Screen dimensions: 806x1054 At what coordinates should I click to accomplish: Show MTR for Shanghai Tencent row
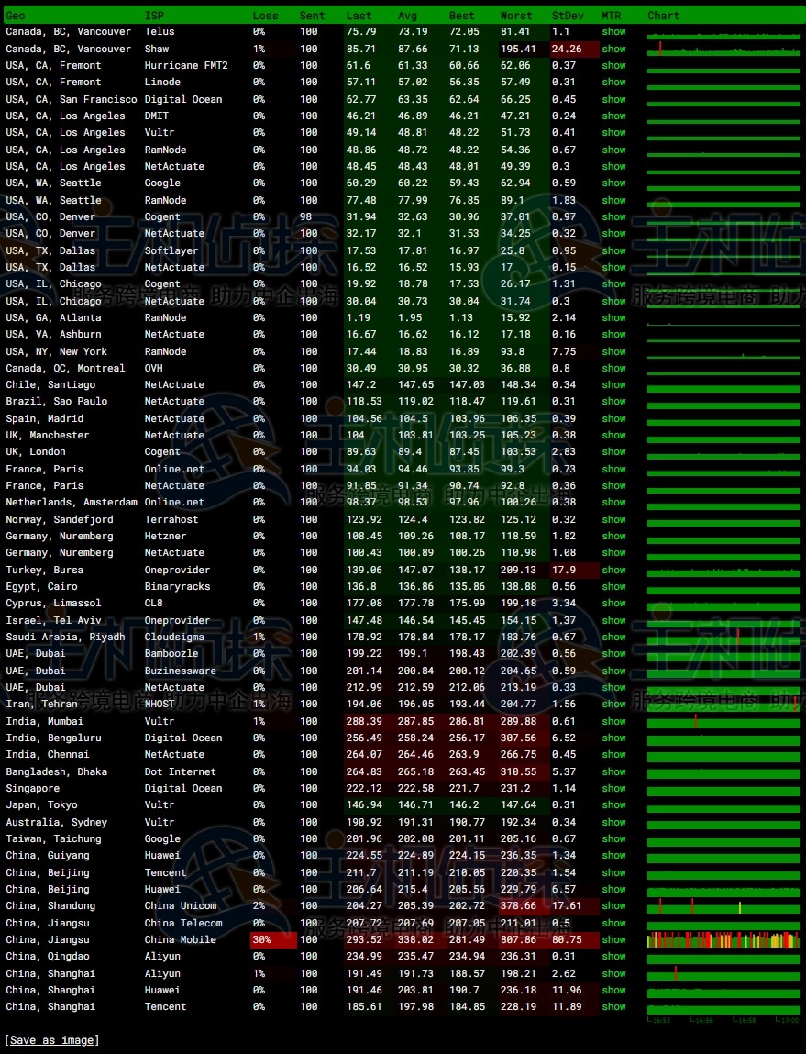click(x=613, y=1007)
